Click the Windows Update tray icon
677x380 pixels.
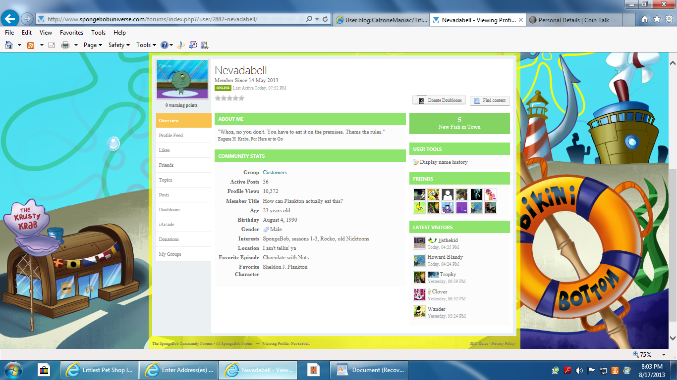point(627,370)
